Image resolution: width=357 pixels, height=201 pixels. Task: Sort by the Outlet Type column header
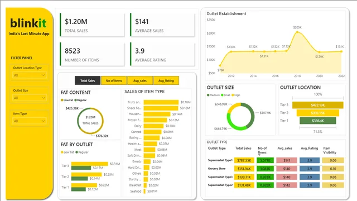pos(217,148)
